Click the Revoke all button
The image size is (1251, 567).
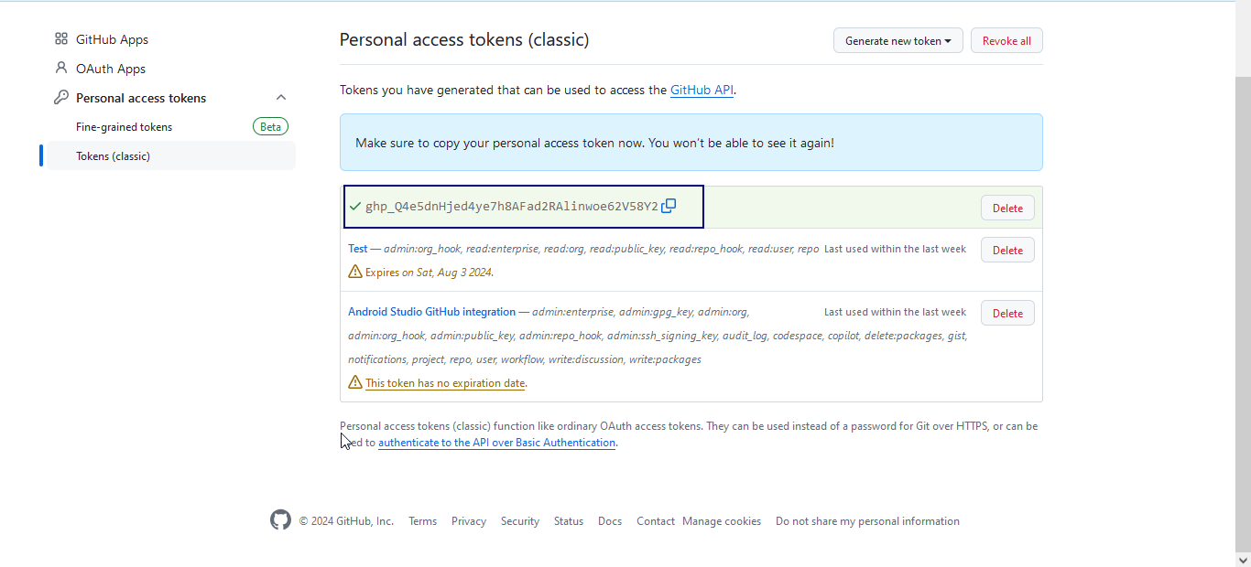click(1006, 40)
